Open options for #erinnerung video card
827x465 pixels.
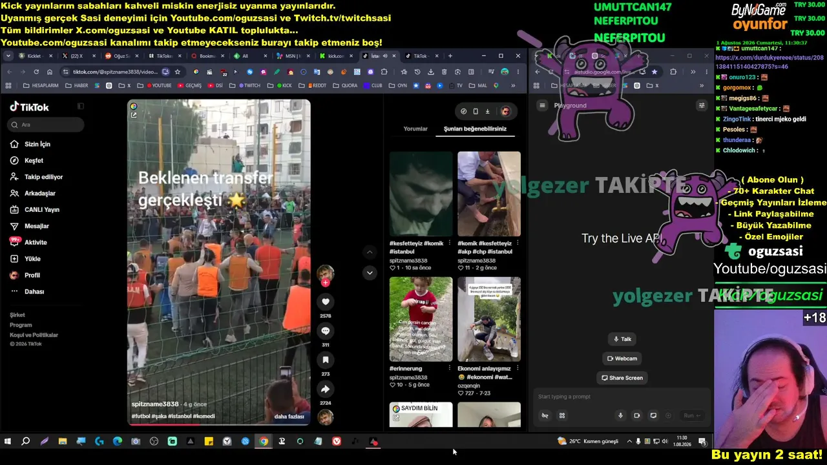point(450,369)
